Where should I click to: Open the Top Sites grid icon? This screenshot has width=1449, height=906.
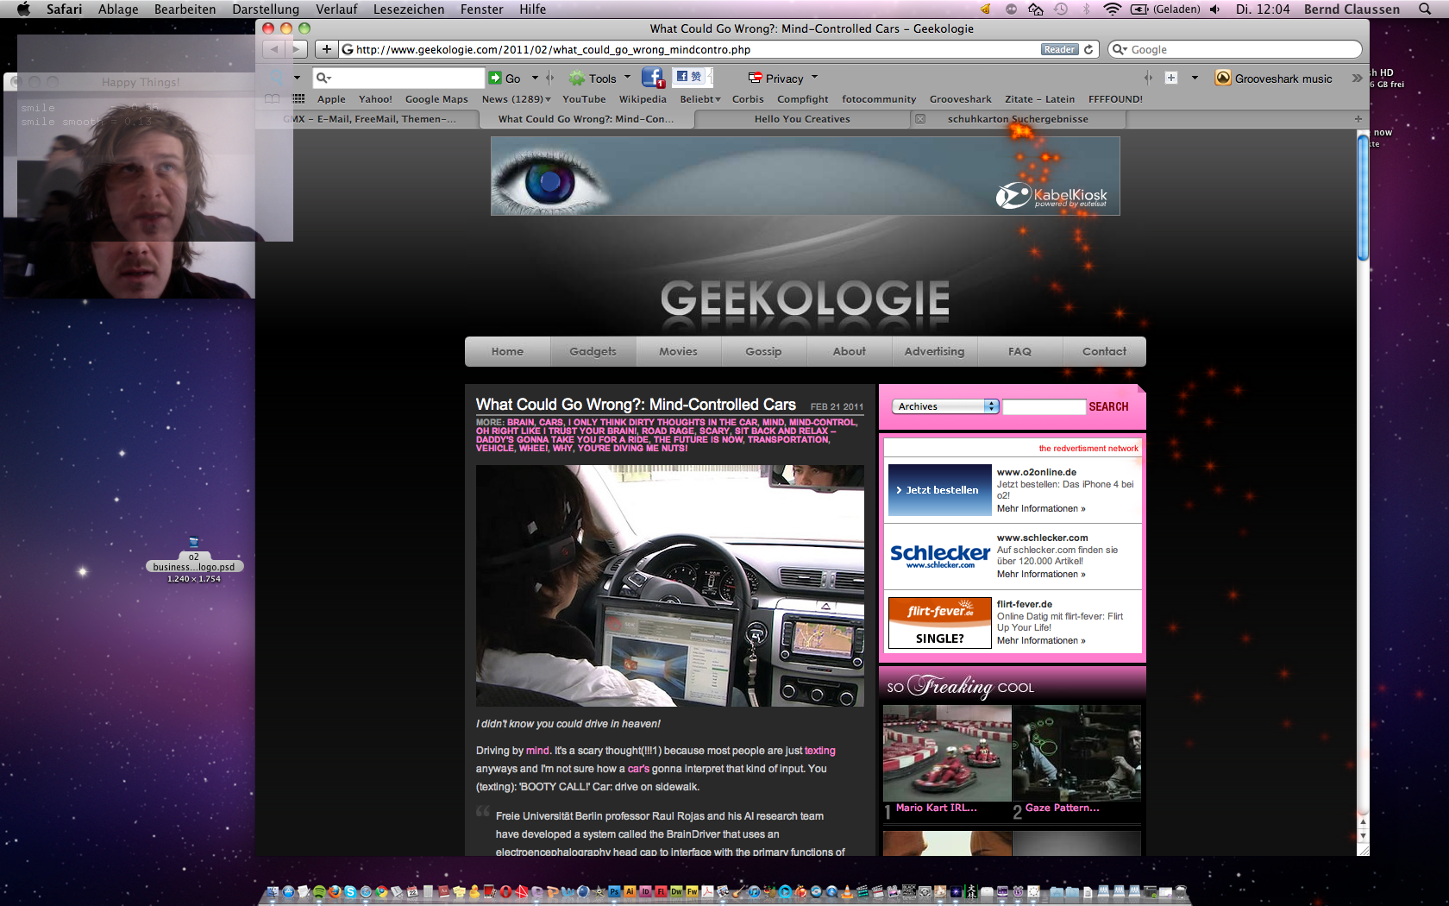298,99
